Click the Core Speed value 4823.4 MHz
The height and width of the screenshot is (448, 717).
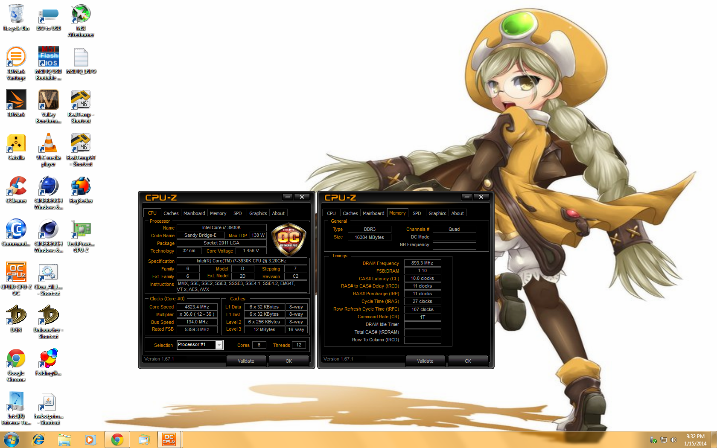[197, 307]
